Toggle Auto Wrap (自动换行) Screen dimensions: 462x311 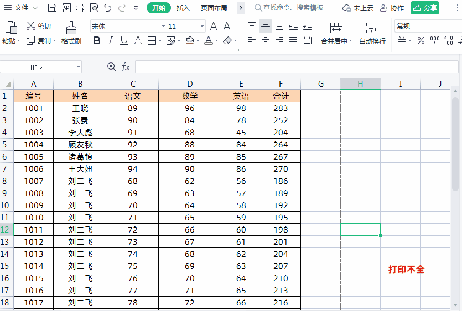[x=372, y=33]
